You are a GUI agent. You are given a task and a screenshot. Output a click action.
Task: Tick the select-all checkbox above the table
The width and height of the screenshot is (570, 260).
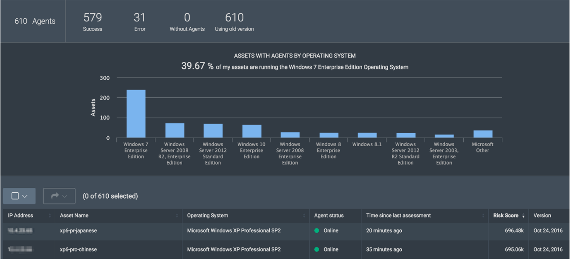tap(15, 196)
